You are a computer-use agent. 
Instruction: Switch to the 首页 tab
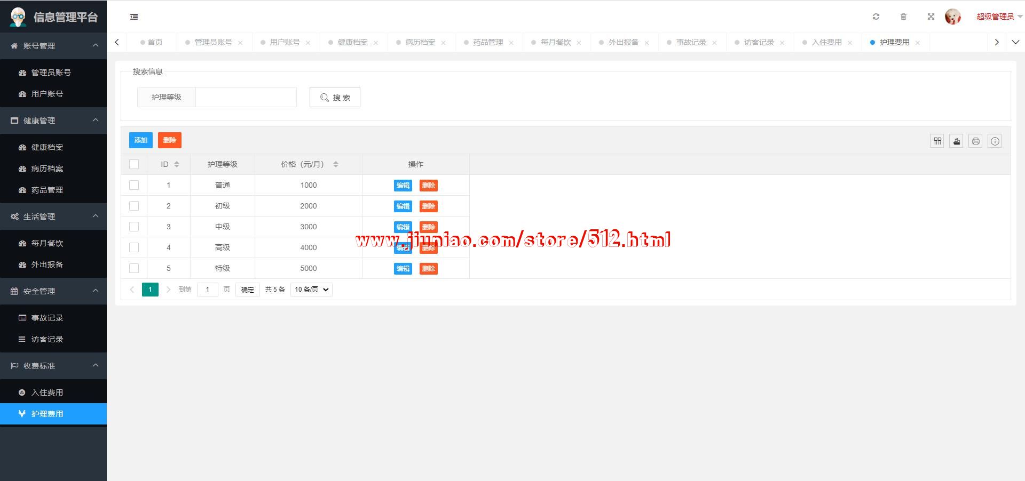(152, 42)
